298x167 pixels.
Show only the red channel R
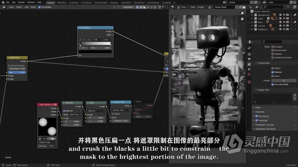(x=148, y=7)
